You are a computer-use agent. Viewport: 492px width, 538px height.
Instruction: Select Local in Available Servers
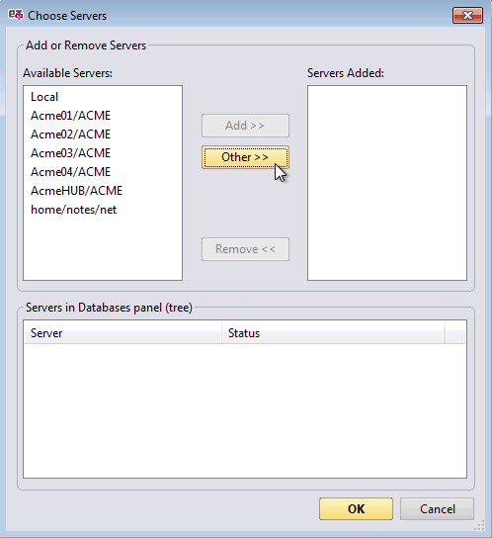pyautogui.click(x=44, y=97)
